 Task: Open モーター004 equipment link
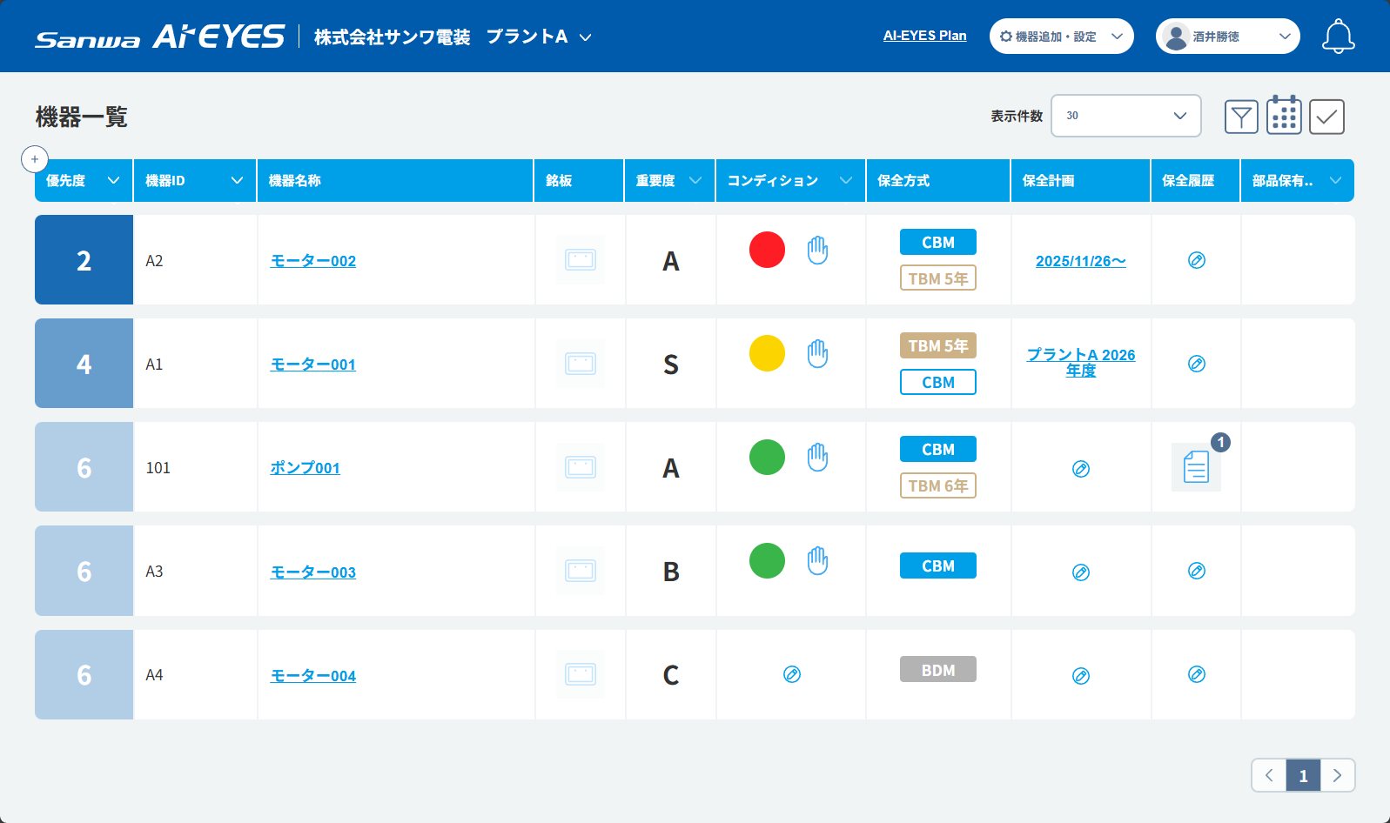[x=313, y=676]
